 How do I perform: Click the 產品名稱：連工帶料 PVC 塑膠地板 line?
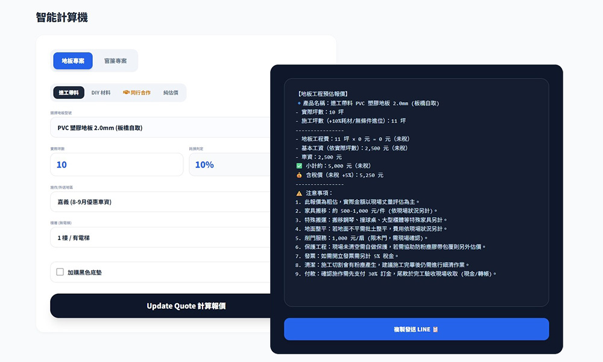click(371, 103)
